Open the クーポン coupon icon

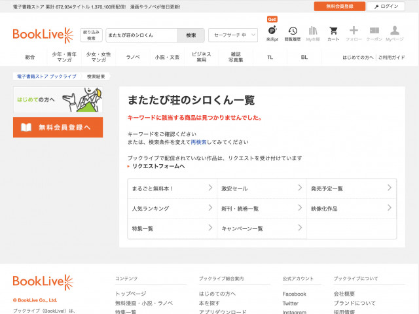point(374,33)
